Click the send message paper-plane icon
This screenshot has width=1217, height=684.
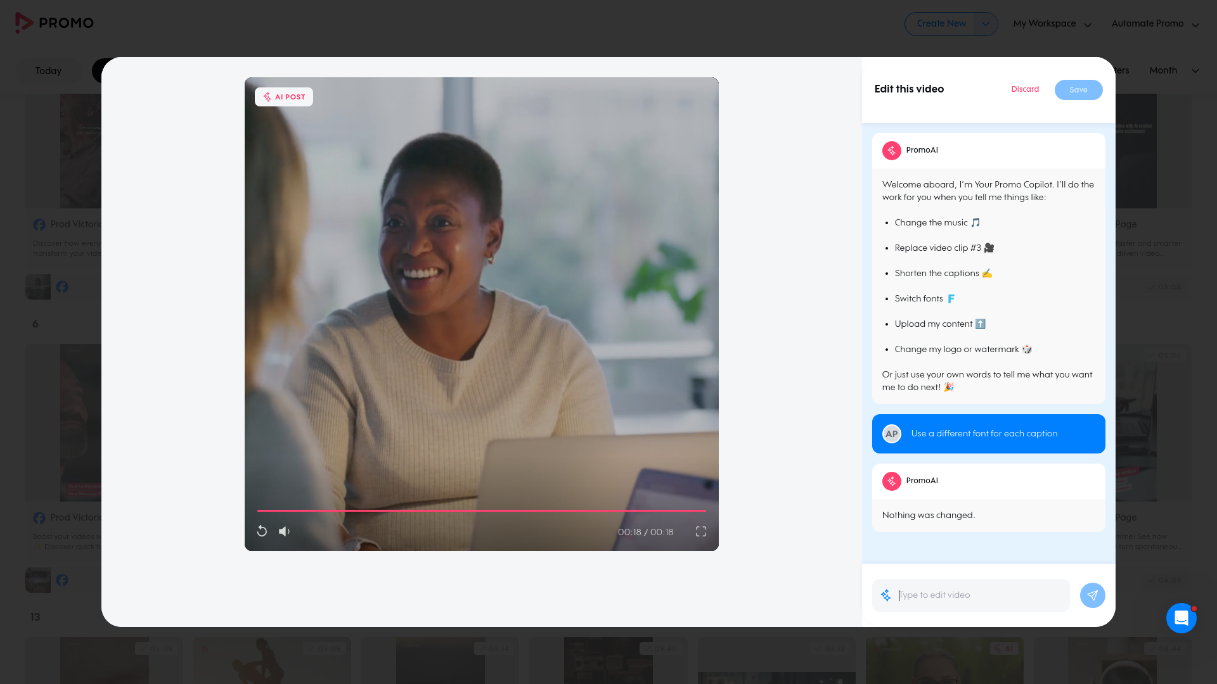coord(1092,595)
